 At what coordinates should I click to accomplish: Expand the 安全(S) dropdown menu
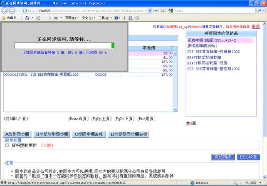point(87,18)
